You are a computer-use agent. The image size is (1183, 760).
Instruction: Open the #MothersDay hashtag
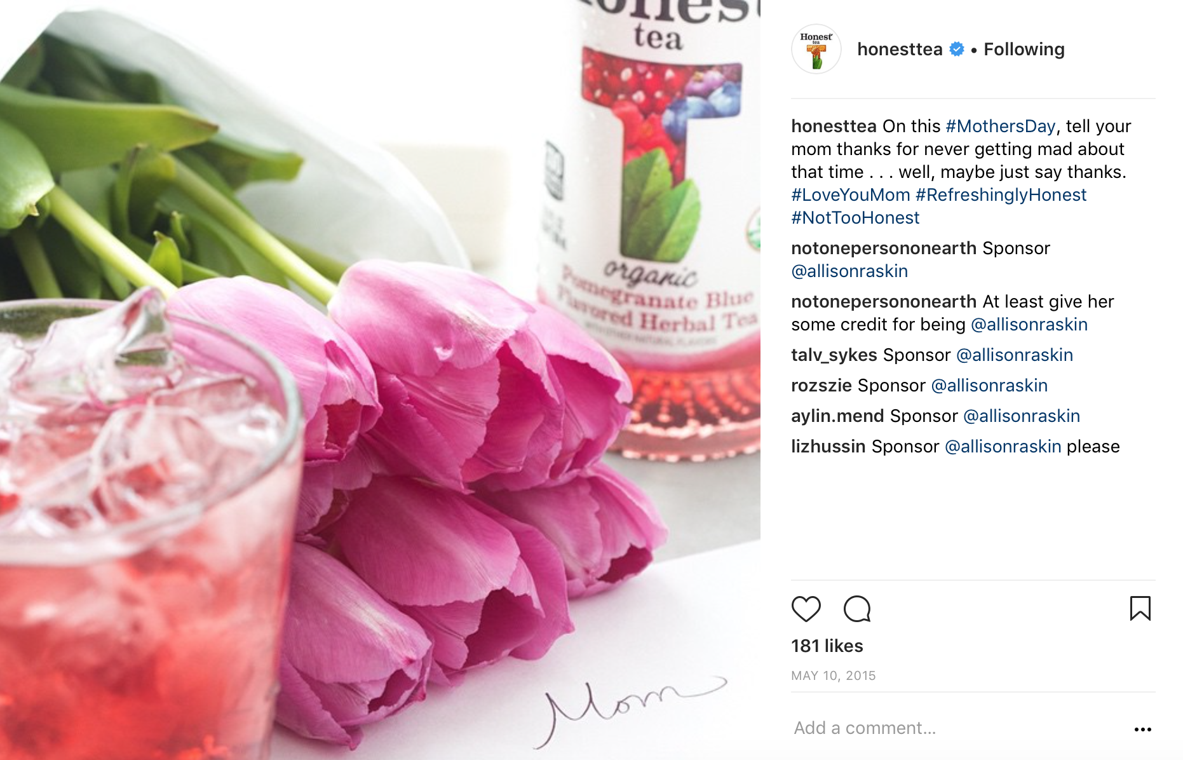1000,126
